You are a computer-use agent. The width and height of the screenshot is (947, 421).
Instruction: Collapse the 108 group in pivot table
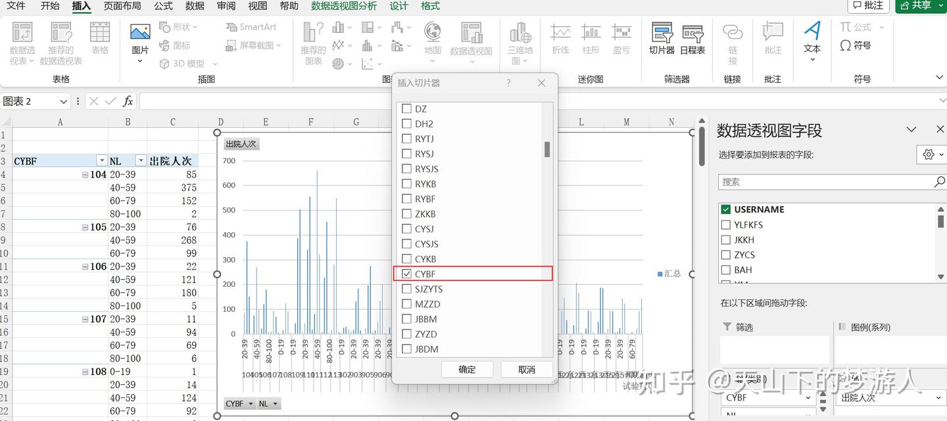[x=85, y=372]
